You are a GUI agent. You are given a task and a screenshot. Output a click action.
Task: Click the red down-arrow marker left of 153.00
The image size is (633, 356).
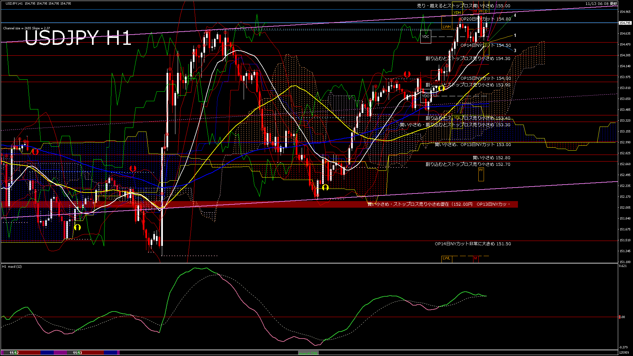click(x=35, y=152)
